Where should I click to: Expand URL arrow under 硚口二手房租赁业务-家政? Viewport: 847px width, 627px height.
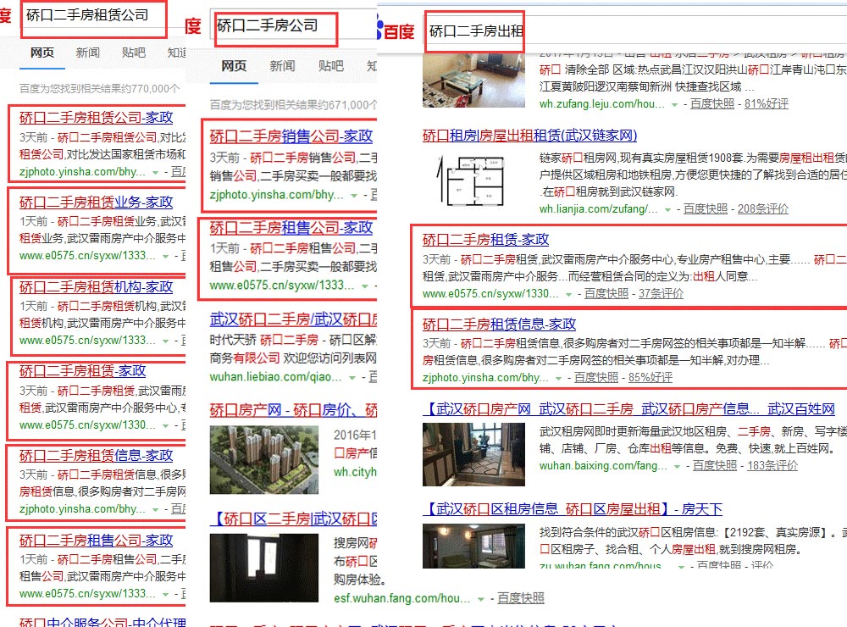(165, 256)
